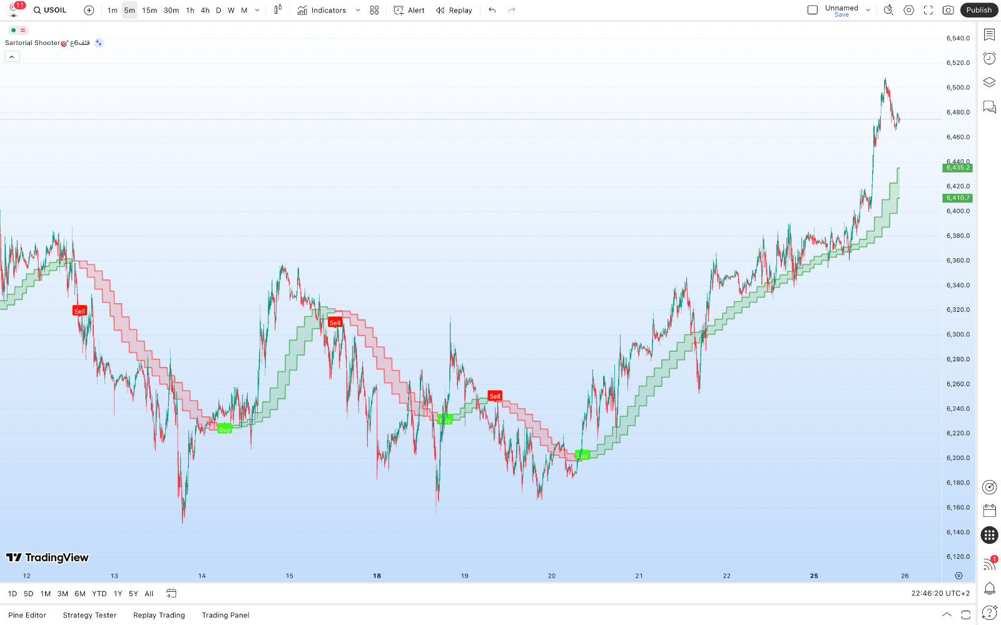
Task: Enter fullscreen mode
Action: (928, 10)
